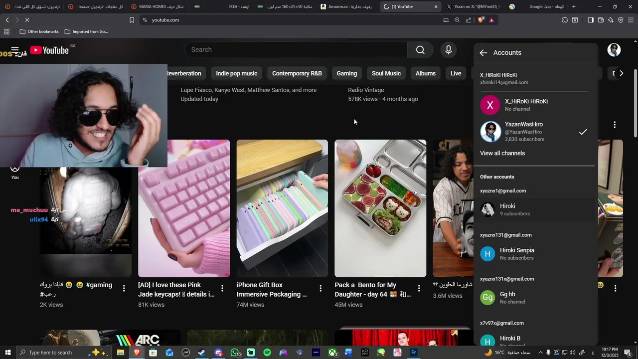Switch to the Hiroki B account
Viewport: 638px width, 359px height.
click(534, 341)
